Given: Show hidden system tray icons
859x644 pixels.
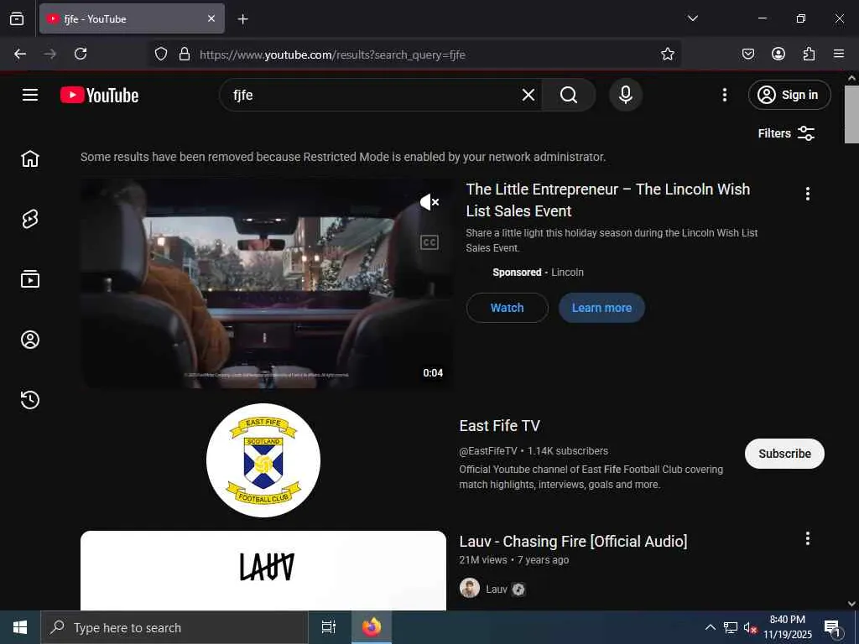Looking at the screenshot, I should 710,627.
